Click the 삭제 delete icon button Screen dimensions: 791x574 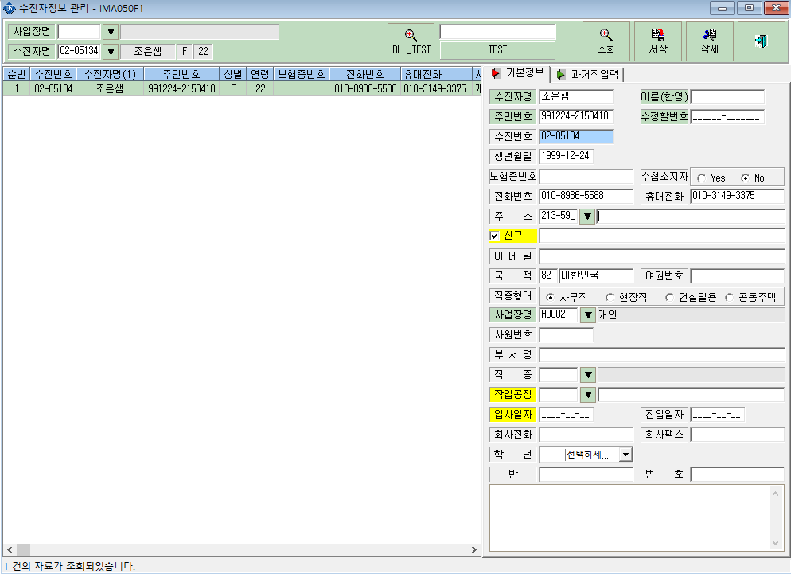pos(709,42)
